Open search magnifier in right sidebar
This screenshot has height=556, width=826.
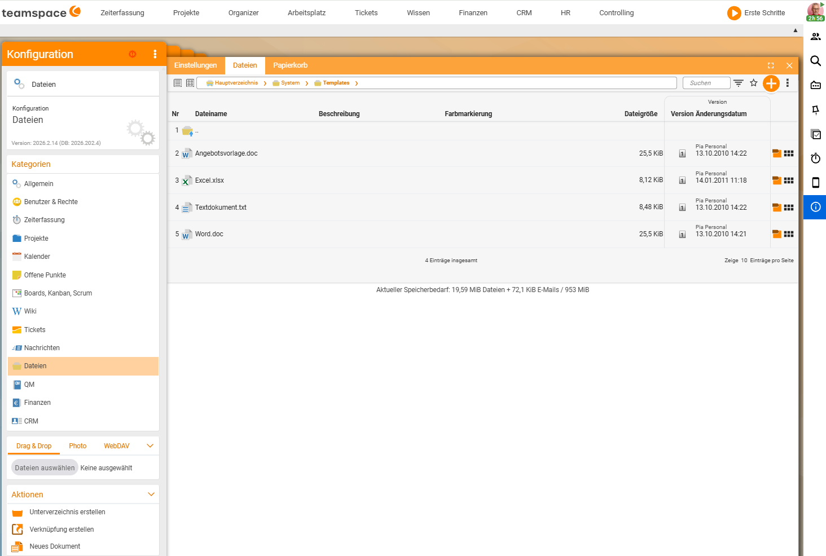pos(815,61)
